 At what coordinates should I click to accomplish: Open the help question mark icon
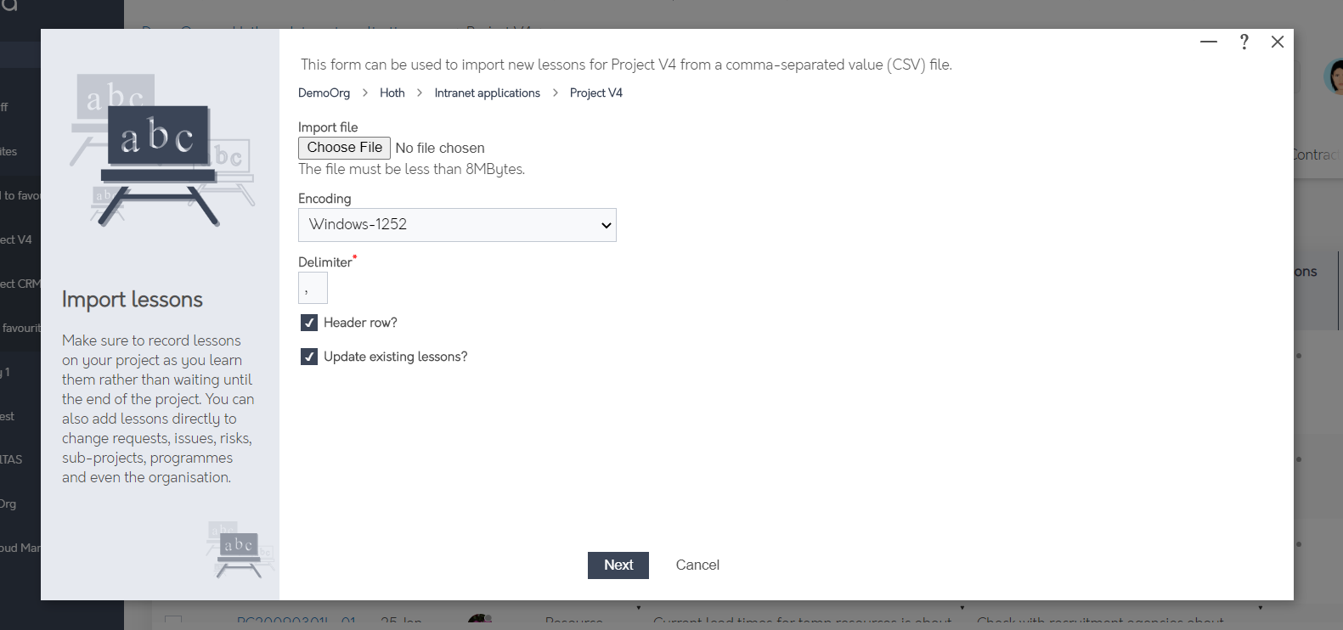coord(1244,42)
